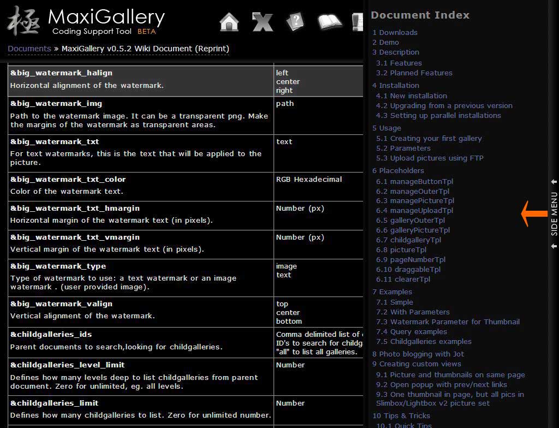Viewport: 559px width, 428px height.
Task: Click the partially hidden exclamation mark icon
Action: (358, 22)
